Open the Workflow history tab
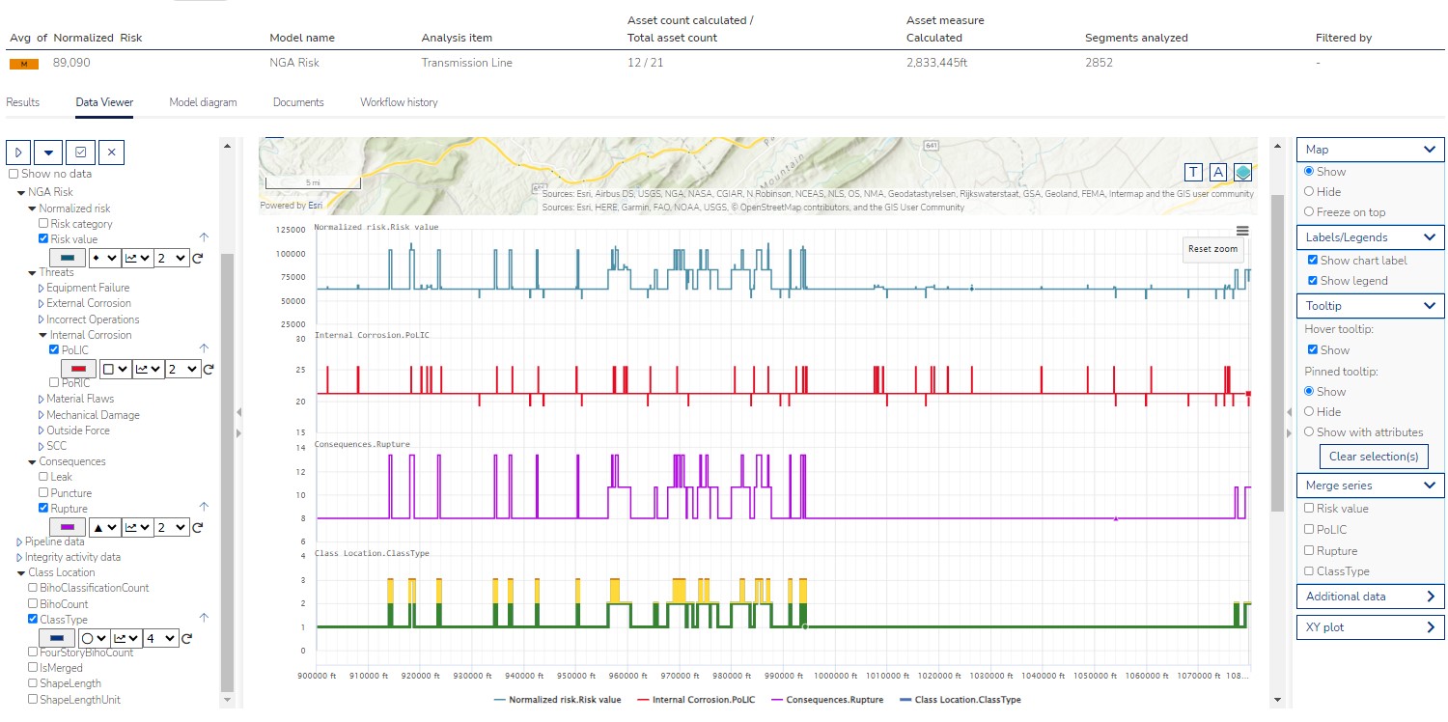The image size is (1448, 722). tap(397, 101)
